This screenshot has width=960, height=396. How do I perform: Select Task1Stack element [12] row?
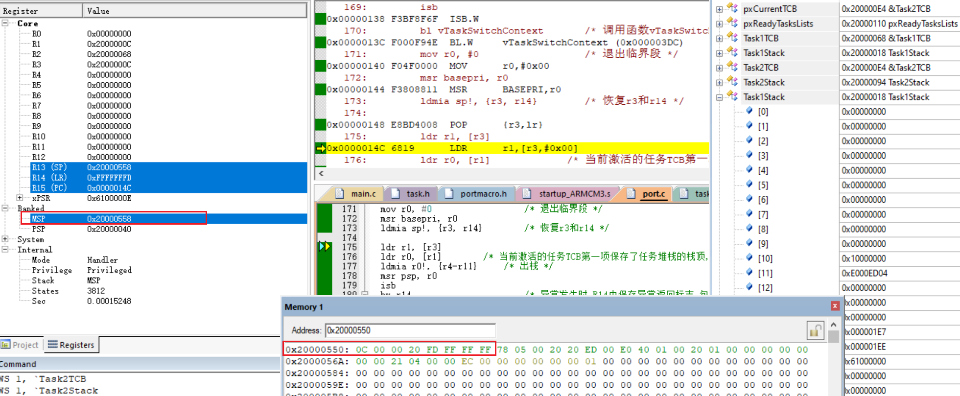pyautogui.click(x=837, y=288)
